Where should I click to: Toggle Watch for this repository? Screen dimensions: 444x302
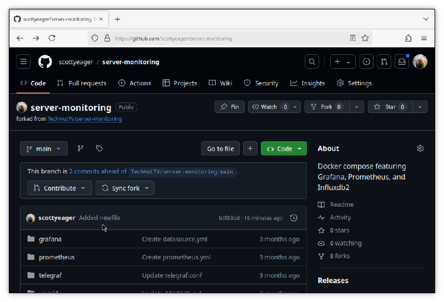coord(269,107)
